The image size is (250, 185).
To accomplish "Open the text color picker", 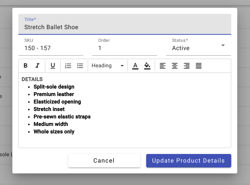I will (x=135, y=66).
